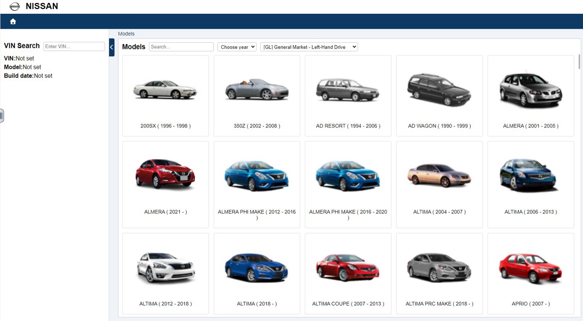Click the bold Models heading
The height and width of the screenshot is (321, 583).
click(134, 47)
